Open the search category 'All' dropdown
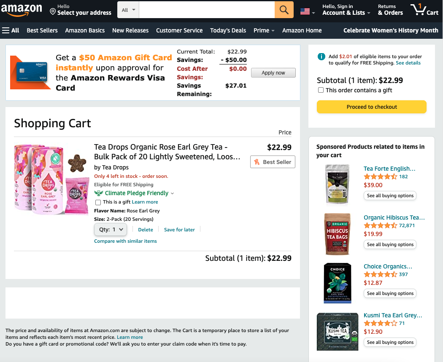Screen dimensions: 443x362 point(128,10)
